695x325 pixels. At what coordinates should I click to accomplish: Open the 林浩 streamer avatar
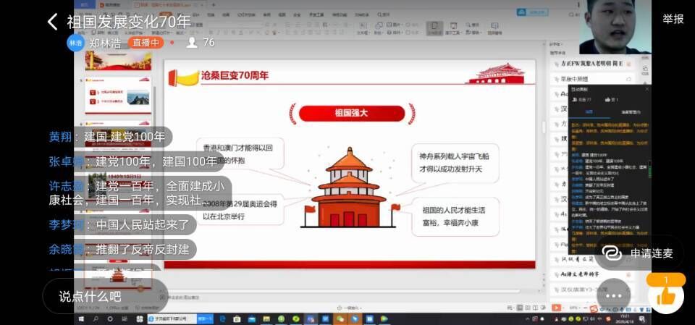pyautogui.click(x=75, y=43)
